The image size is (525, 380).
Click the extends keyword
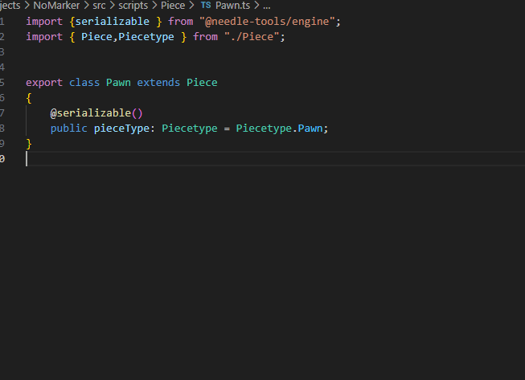[158, 82]
